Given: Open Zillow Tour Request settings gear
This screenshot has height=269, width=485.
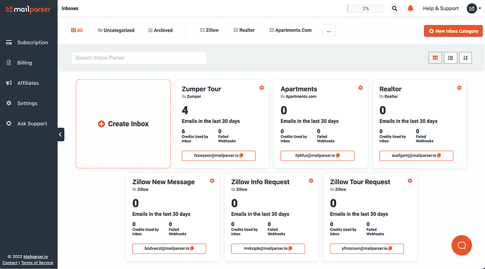Looking at the screenshot, I should [x=410, y=181].
